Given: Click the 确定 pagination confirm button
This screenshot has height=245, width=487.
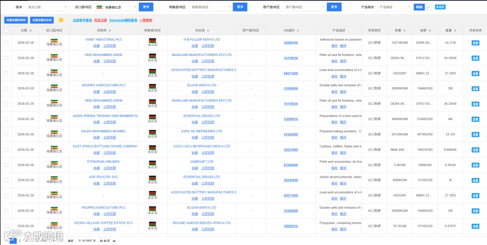Looking at the screenshot, I should [71, 241].
